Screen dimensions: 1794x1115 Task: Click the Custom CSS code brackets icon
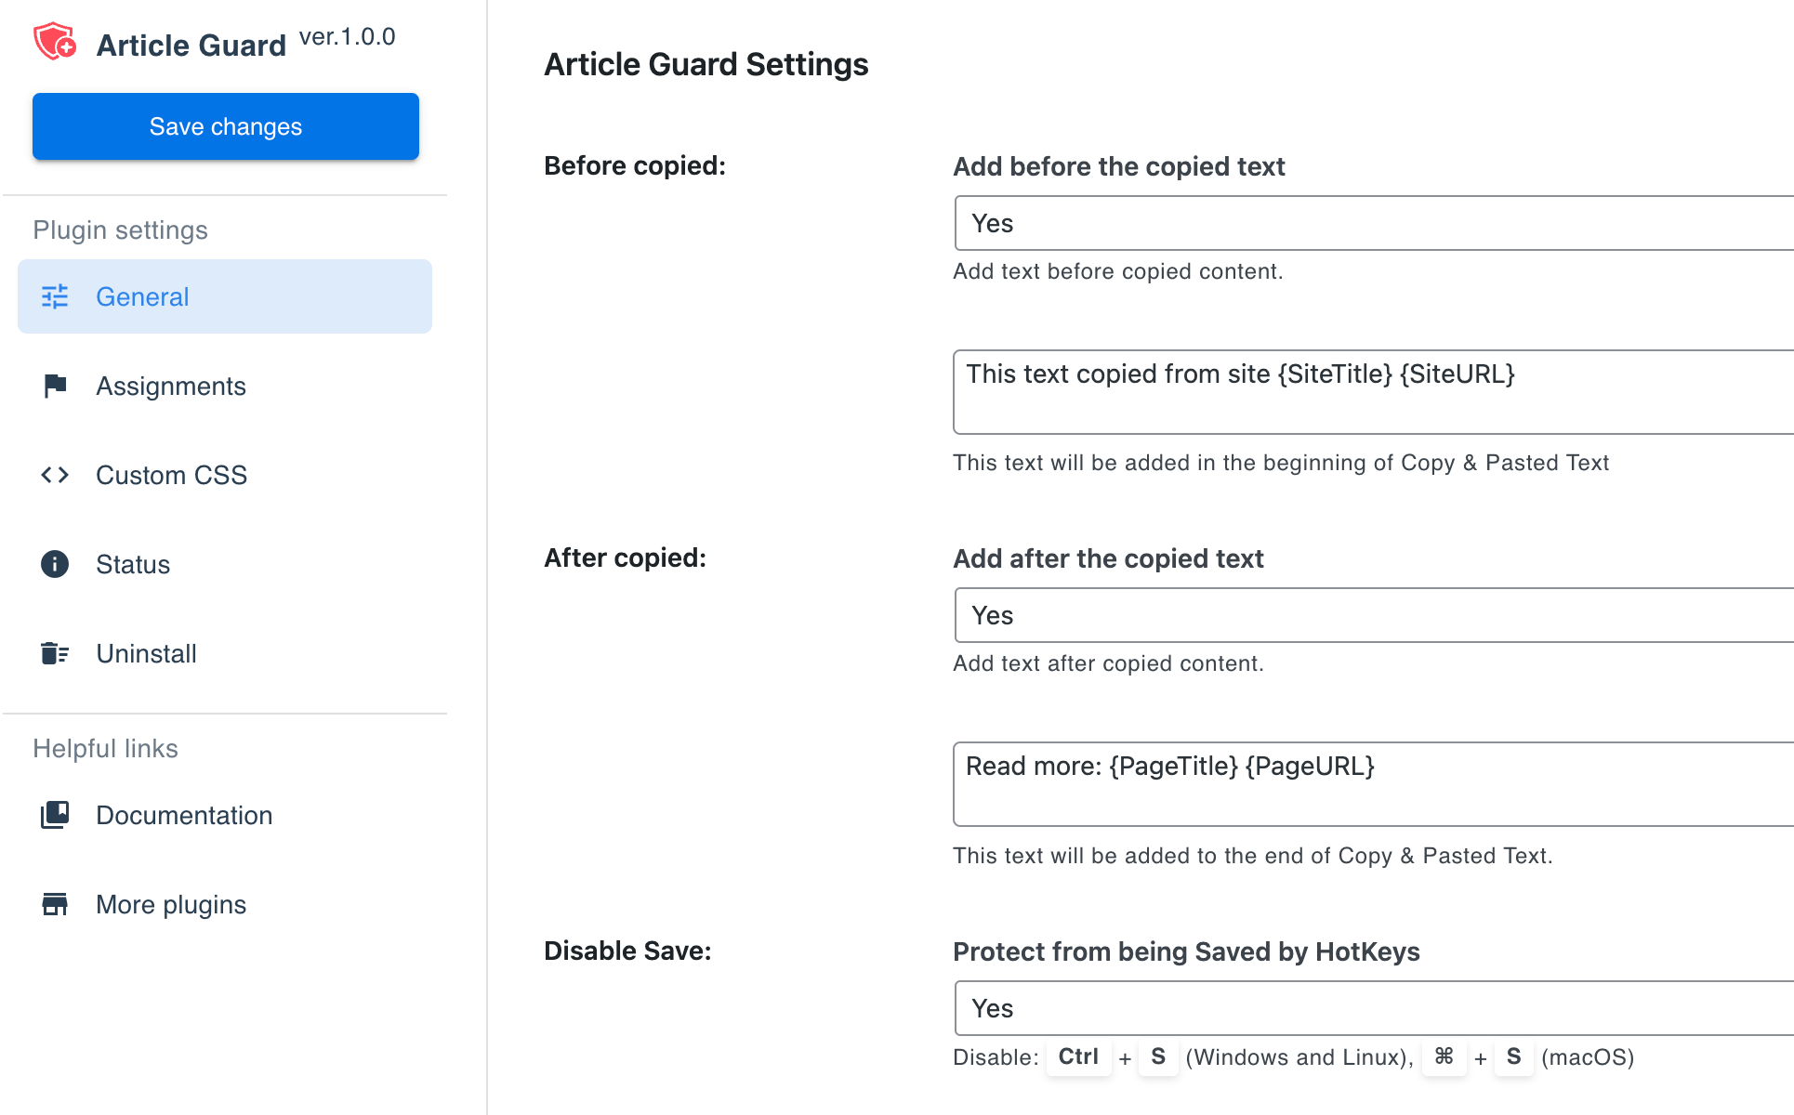[55, 475]
